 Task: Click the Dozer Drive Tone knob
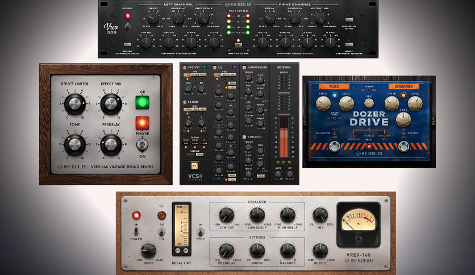pos(403,119)
